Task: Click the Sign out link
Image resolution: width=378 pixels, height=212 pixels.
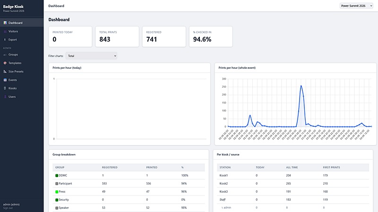Action: coord(8,208)
